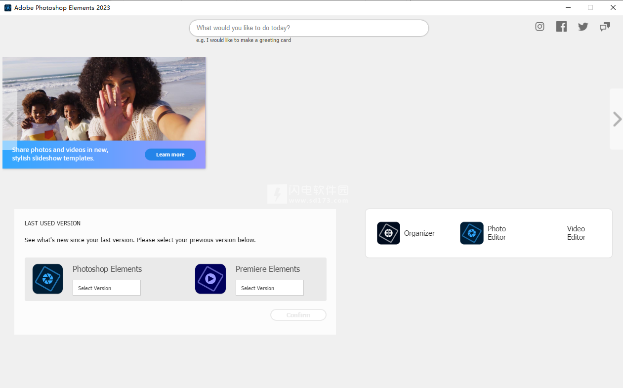Screen dimensions: 623x388
Task: Click the Photo Editor label
Action: point(497,233)
